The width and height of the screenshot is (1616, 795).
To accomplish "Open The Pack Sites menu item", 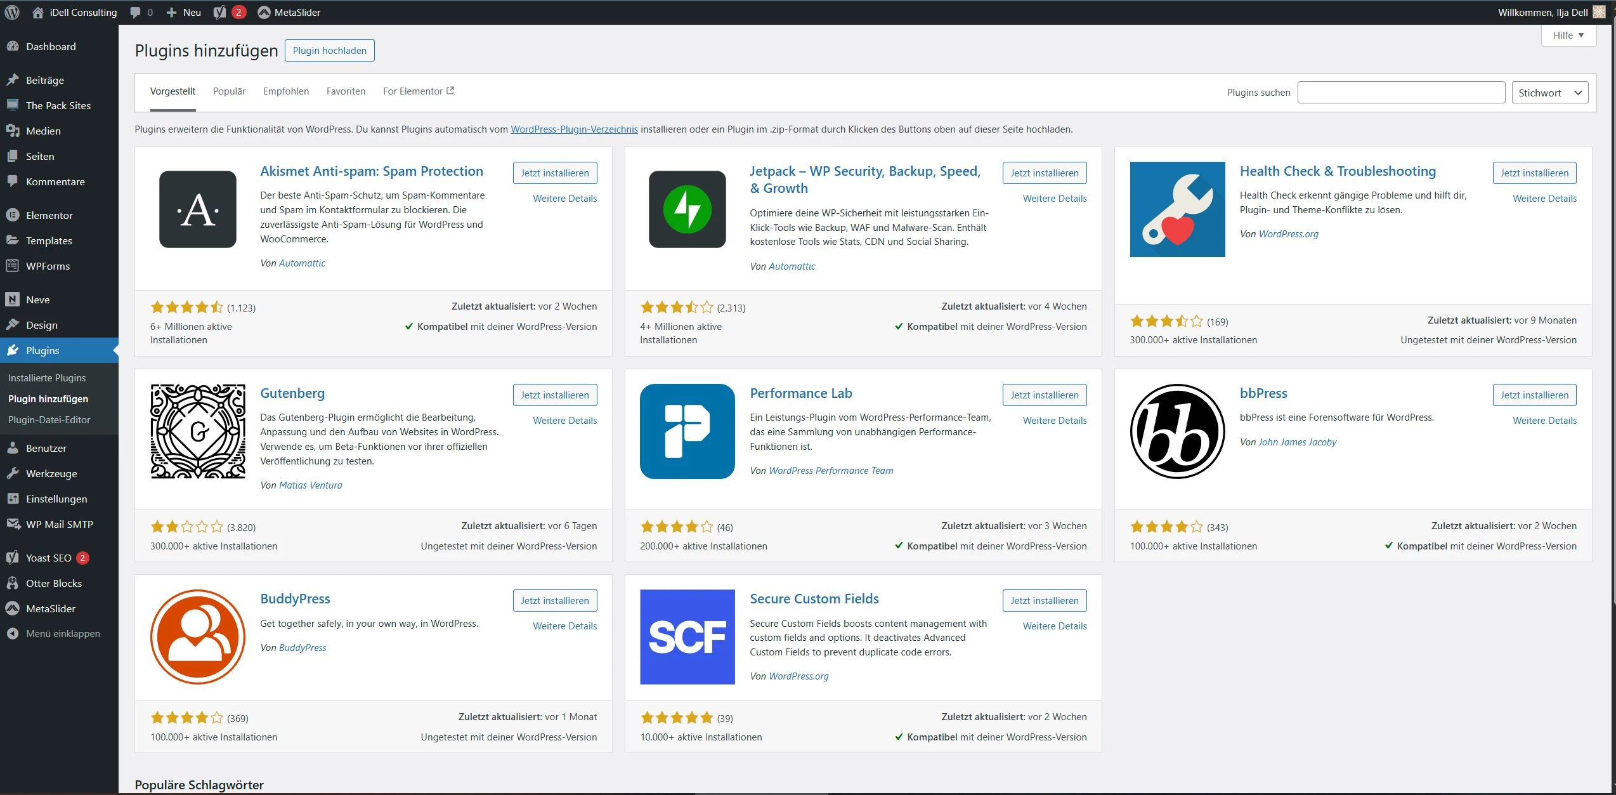I will (59, 105).
